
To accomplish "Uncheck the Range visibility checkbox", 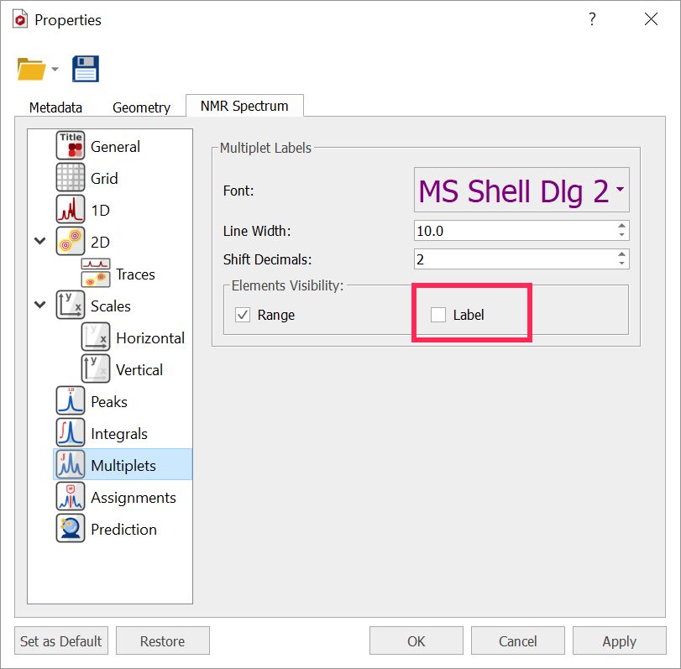I will 243,315.
